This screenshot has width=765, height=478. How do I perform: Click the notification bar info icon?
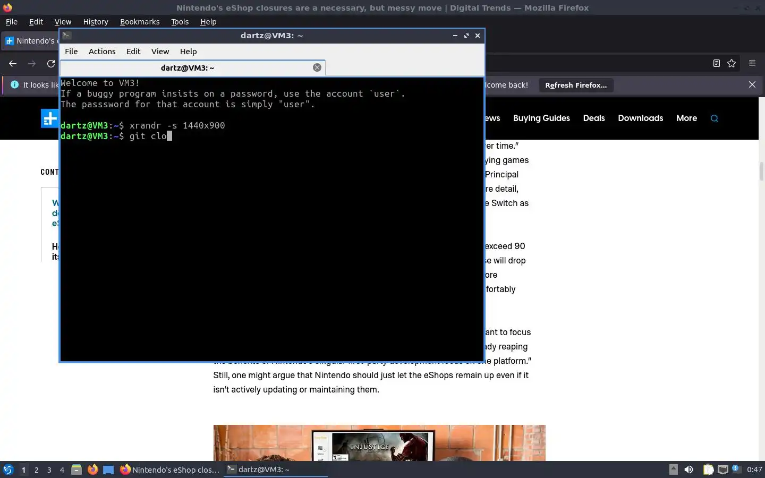tap(14, 84)
